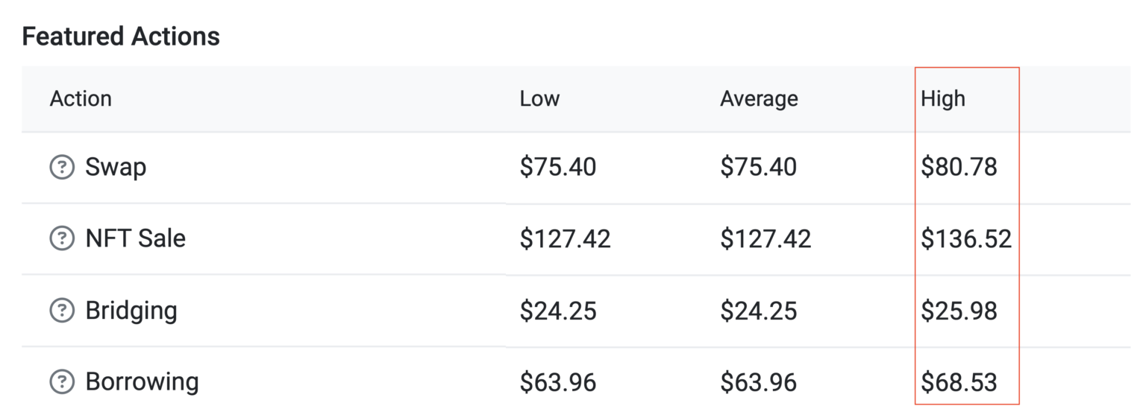Open the help tooltip icon for Bridging

click(x=62, y=311)
